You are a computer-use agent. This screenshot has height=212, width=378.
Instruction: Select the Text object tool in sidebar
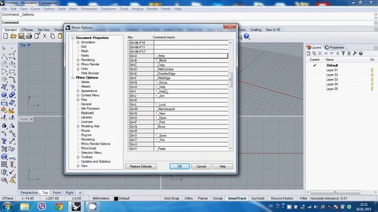4,141
